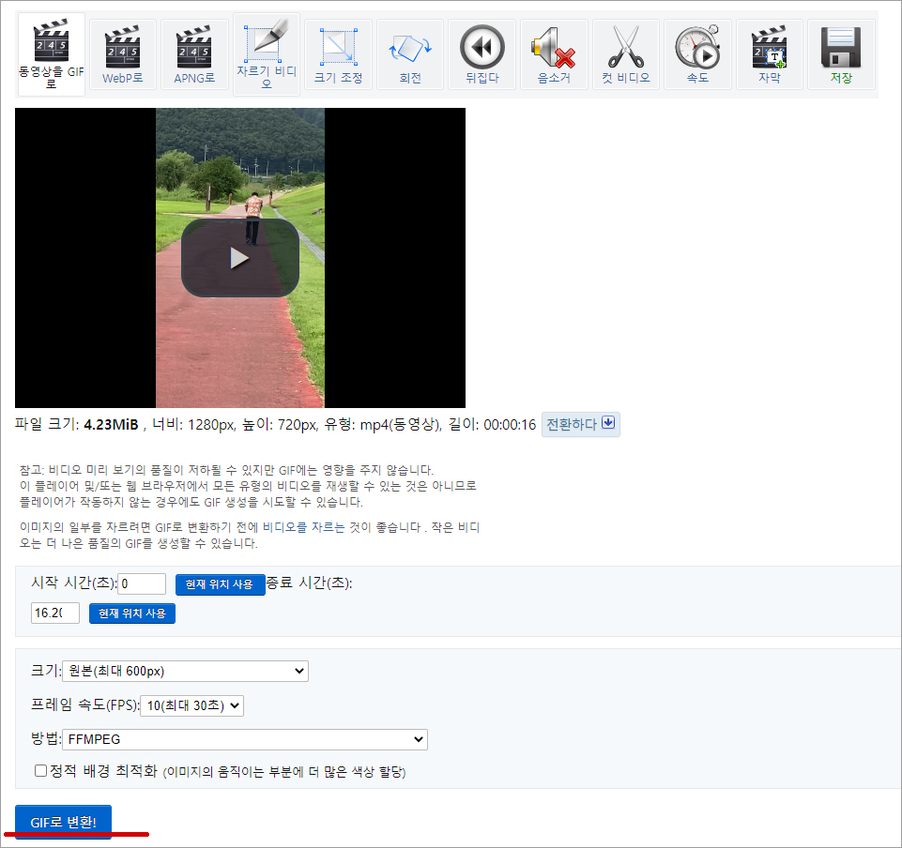Open the 컷 비디오 scissors tool
Screen dimensions: 902x848
(626, 54)
